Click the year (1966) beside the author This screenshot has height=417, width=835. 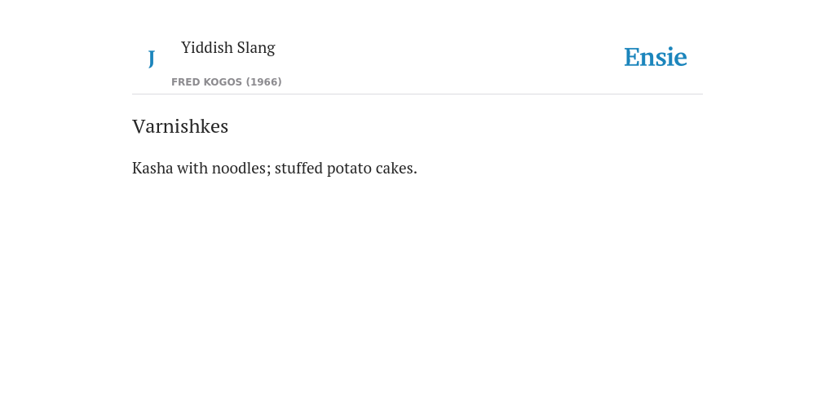tap(263, 82)
